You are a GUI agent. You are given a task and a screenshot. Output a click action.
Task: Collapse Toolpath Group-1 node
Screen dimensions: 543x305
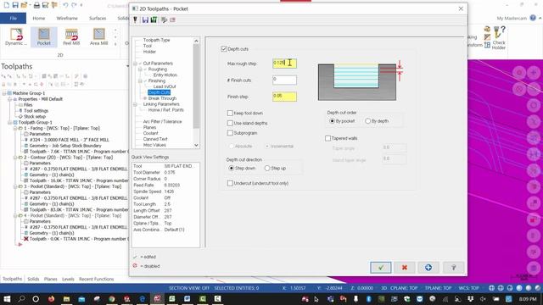(x=9, y=122)
